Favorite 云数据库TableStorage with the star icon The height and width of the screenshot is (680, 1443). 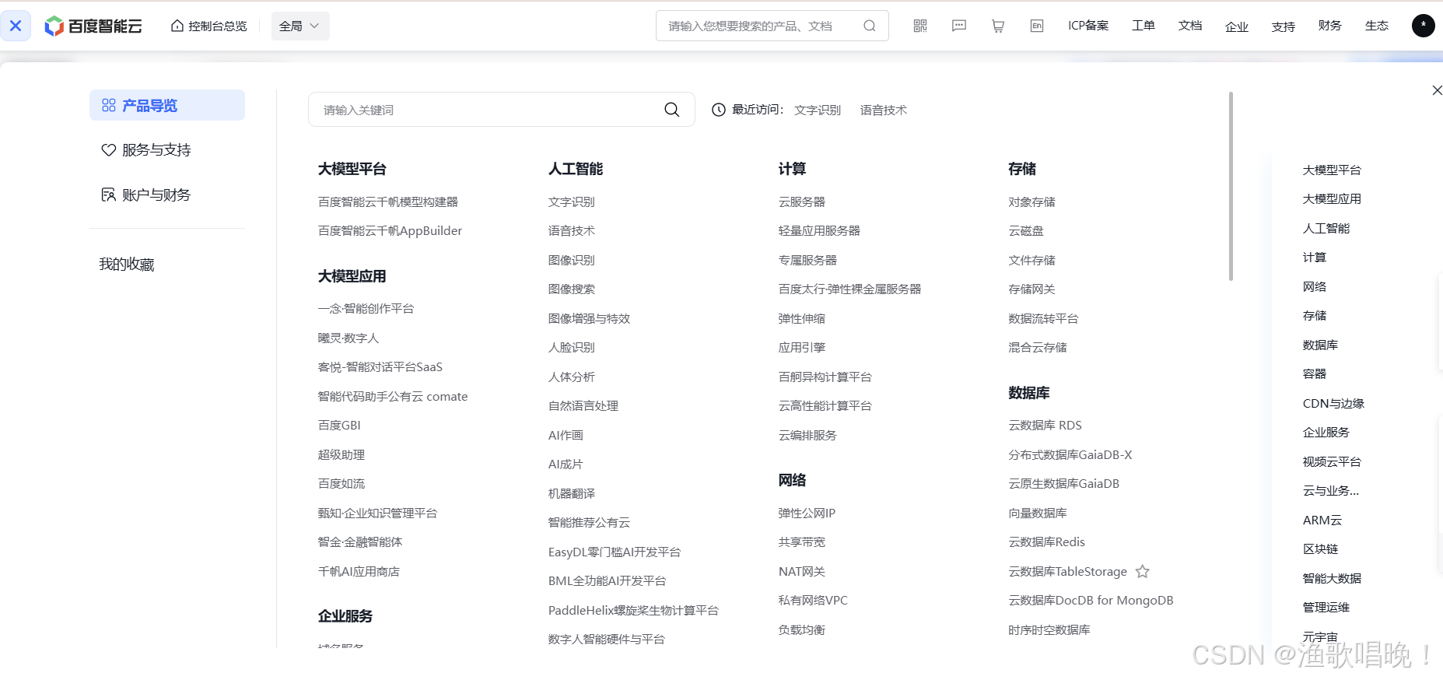coord(1143,572)
